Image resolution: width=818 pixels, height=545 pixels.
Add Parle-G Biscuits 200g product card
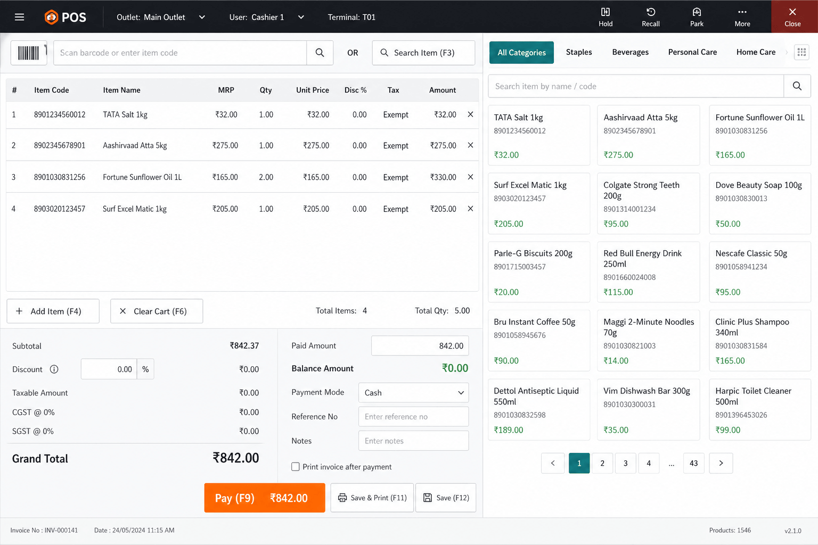(x=539, y=272)
